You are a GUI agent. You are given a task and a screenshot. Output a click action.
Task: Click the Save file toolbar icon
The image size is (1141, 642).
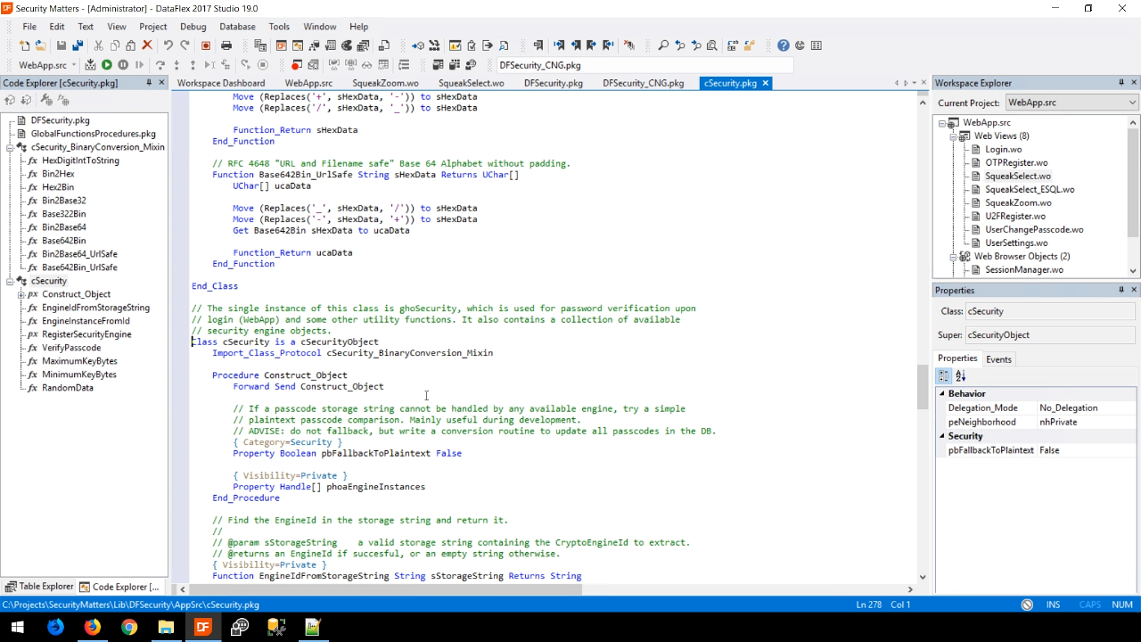(61, 45)
